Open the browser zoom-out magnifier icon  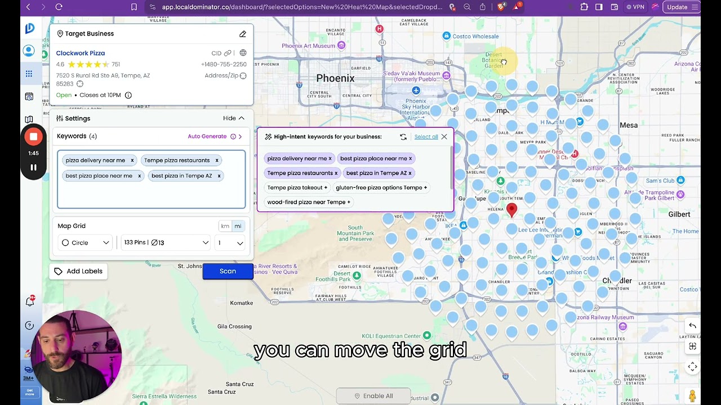coord(467,7)
